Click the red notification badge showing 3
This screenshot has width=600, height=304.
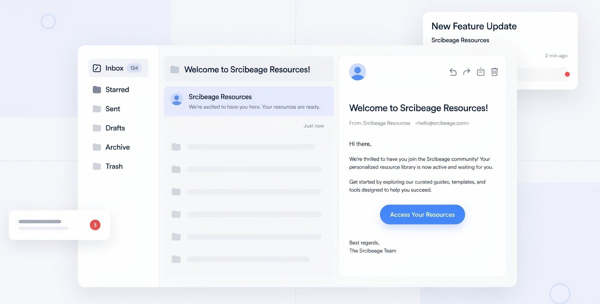coord(95,225)
